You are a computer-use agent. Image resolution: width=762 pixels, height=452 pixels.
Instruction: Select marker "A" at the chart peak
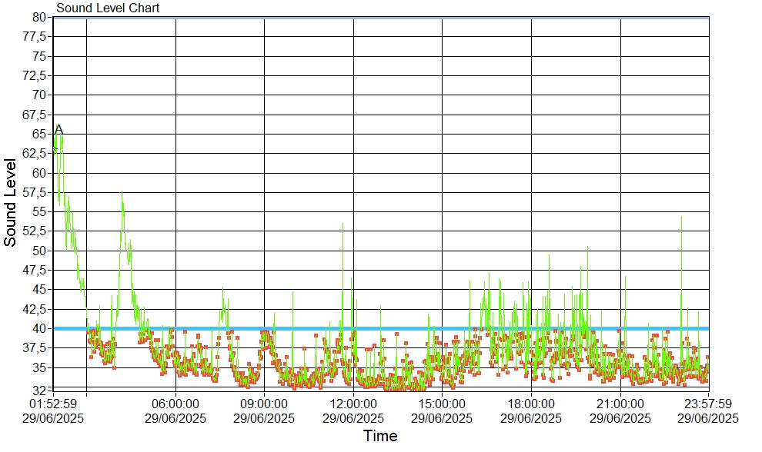pyautogui.click(x=58, y=130)
